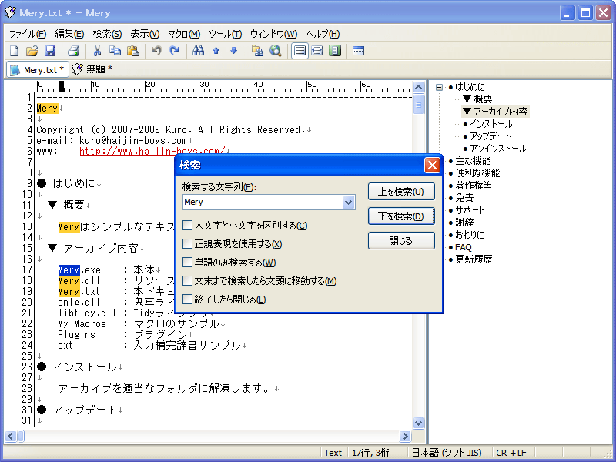This screenshot has height=462, width=616.
Task: Click the vertical scrollbar up arrow
Action: [x=418, y=87]
